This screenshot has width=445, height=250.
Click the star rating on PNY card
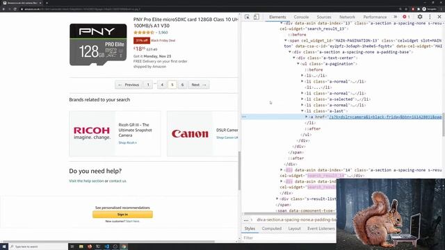pyautogui.click(x=144, y=33)
